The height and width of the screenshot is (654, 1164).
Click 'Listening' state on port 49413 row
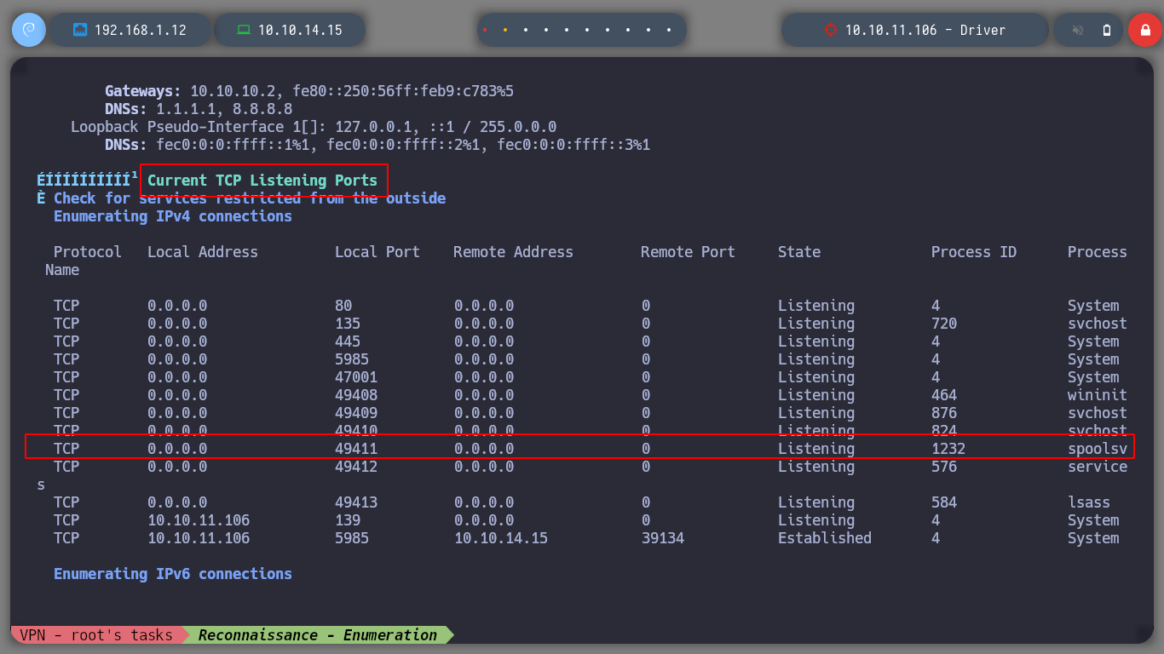(x=816, y=502)
